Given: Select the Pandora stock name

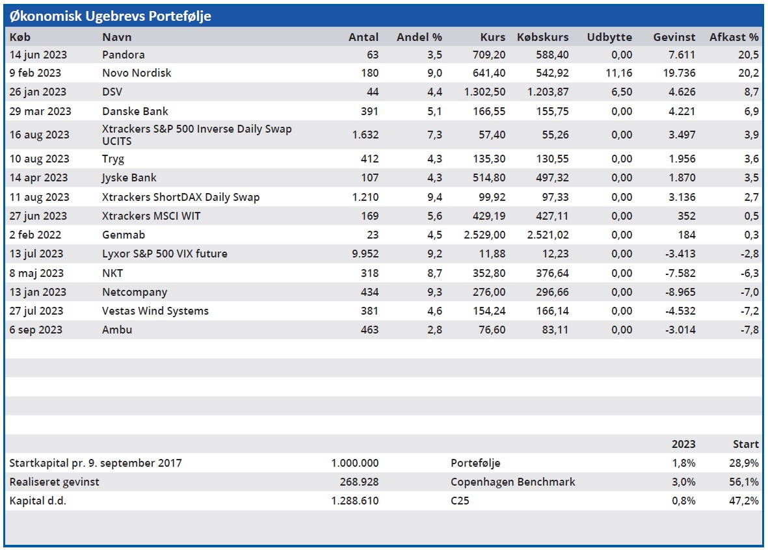Looking at the screenshot, I should pos(124,55).
